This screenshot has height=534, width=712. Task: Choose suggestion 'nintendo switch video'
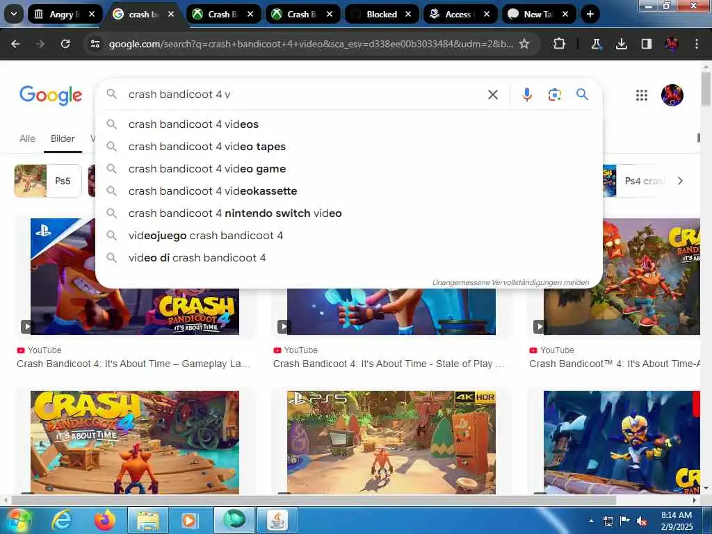[349, 213]
